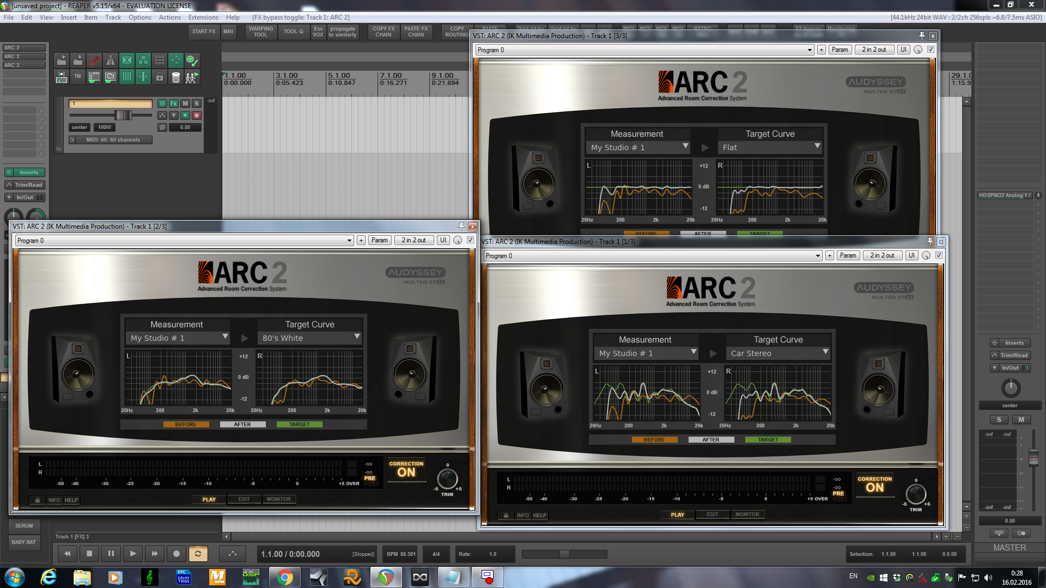
Task: Click the lock icon in ARC 2 [2/3]
Action: coord(37,500)
